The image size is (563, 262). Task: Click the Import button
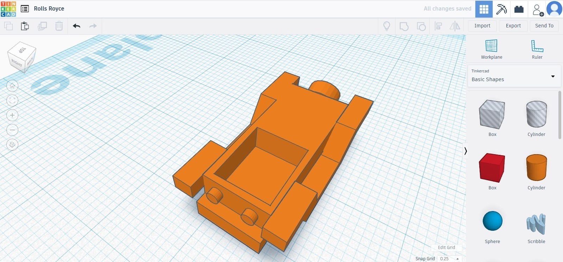[x=482, y=26]
